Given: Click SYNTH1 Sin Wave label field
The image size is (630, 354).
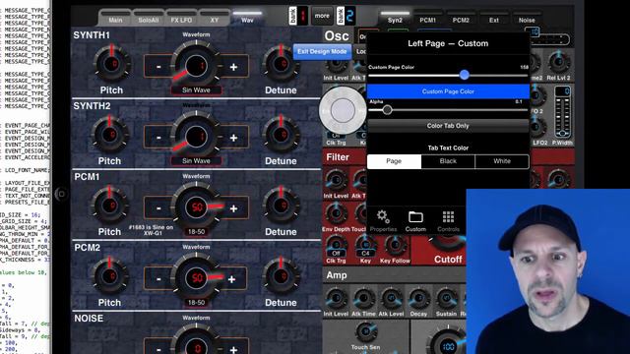Looking at the screenshot, I should tap(196, 89).
